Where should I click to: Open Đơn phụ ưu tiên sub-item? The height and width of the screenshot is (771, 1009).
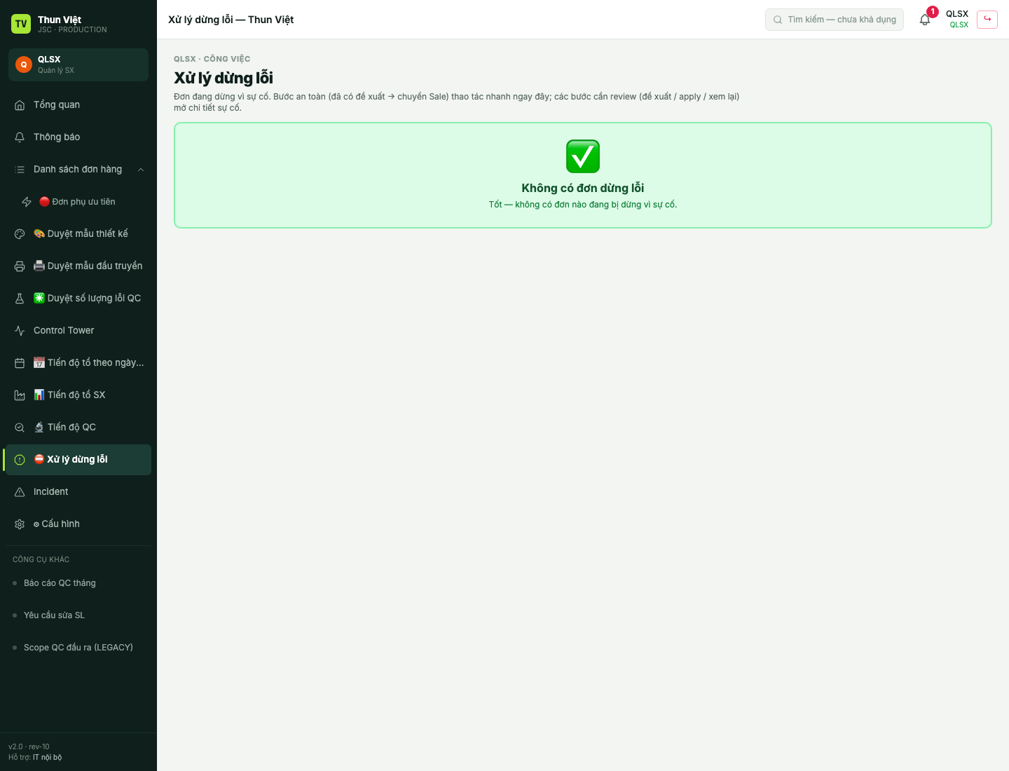tap(82, 202)
